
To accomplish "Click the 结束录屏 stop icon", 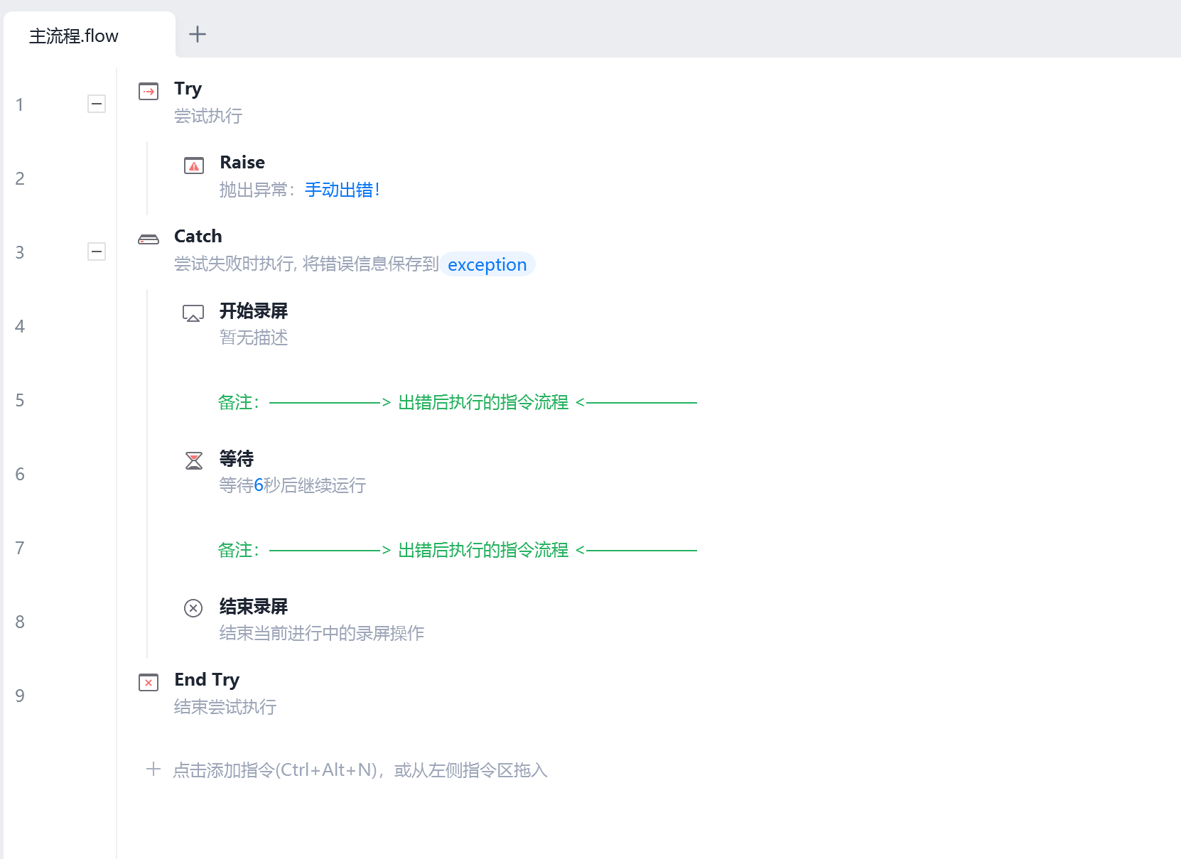I will (193, 608).
